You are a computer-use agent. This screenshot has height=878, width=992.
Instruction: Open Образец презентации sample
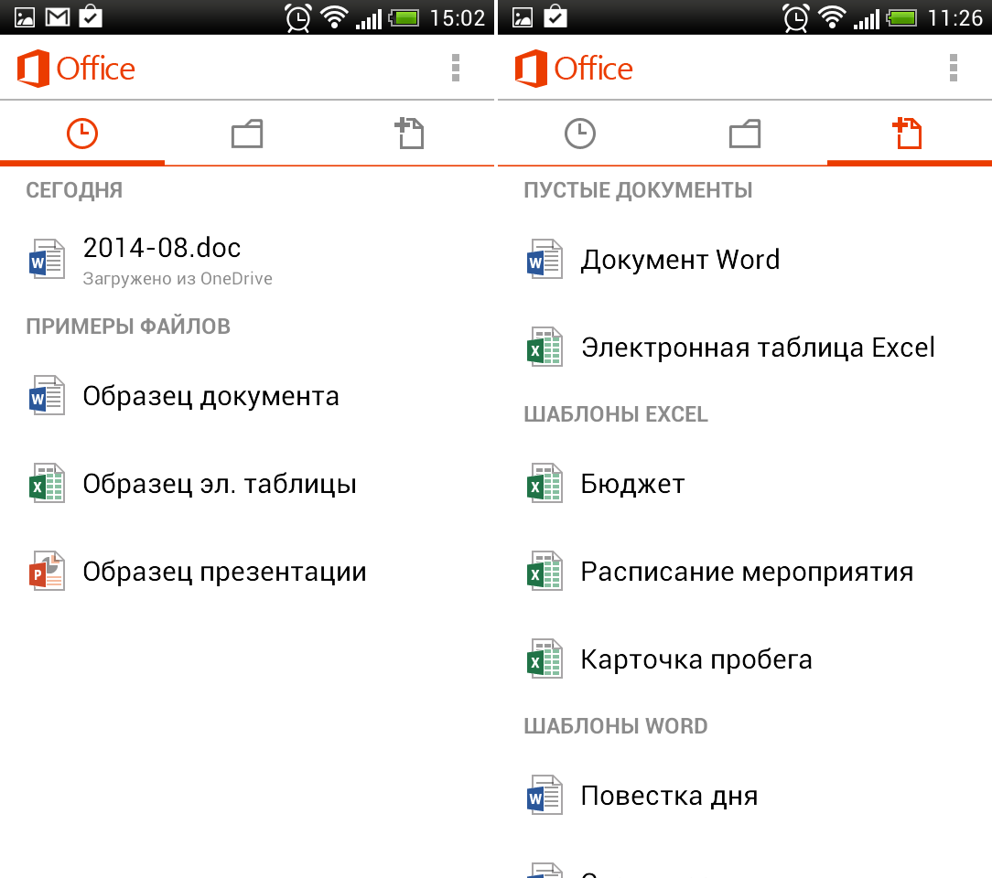tap(247, 572)
